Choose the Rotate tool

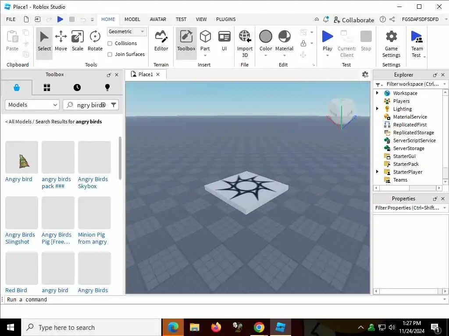click(x=95, y=41)
